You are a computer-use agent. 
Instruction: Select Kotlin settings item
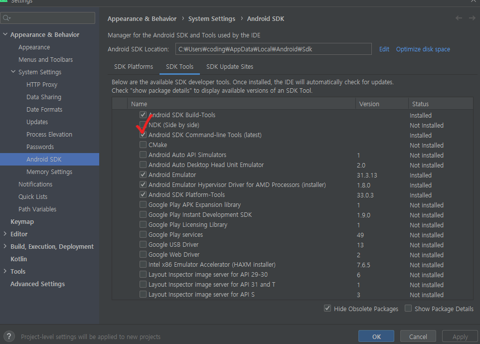coord(18,259)
